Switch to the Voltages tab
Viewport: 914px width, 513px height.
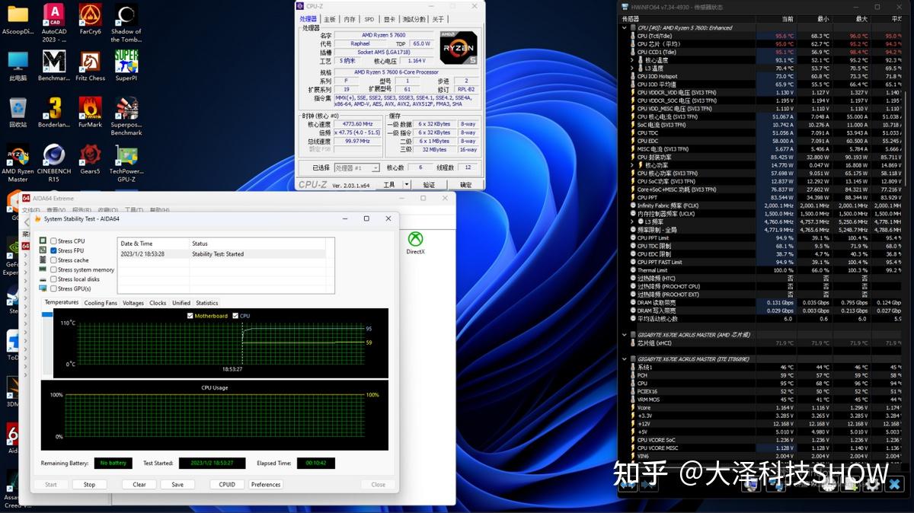click(133, 303)
